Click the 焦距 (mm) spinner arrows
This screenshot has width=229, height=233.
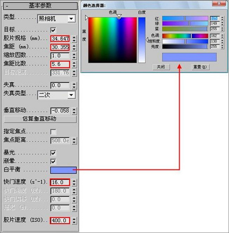tap(74, 47)
